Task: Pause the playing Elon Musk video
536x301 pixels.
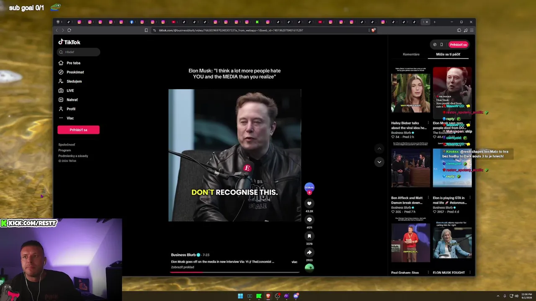Action: (234, 155)
